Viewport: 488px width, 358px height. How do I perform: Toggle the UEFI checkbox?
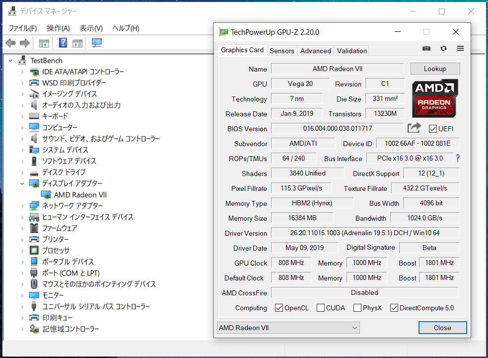point(432,128)
